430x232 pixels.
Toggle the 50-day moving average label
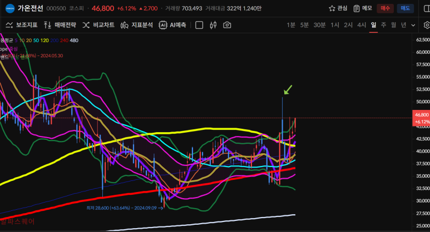click(x=36, y=41)
